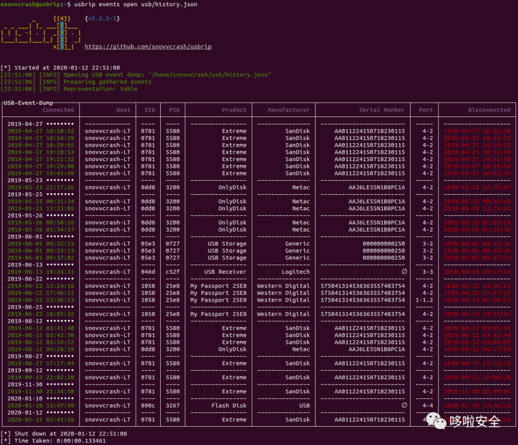Select VID 046d cell
The image size is (518, 445).
148,272
